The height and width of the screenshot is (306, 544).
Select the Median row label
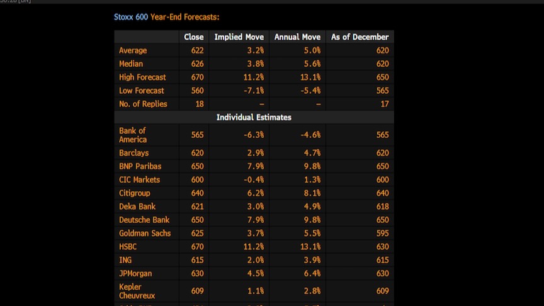click(131, 64)
